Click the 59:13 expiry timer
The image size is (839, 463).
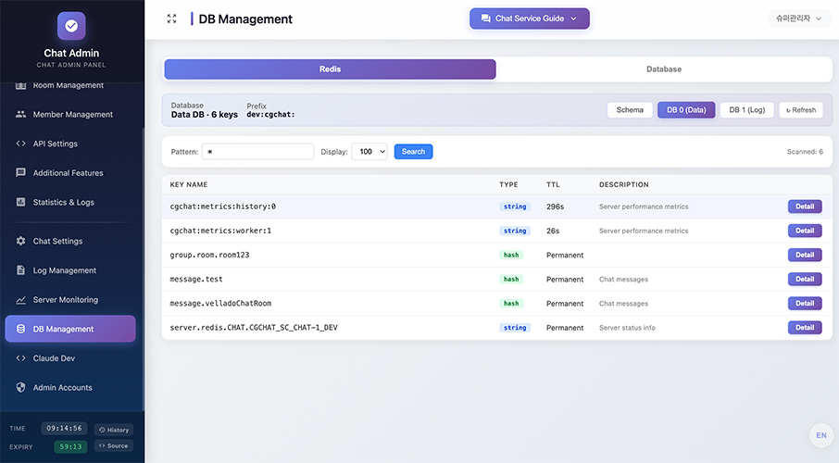point(70,446)
